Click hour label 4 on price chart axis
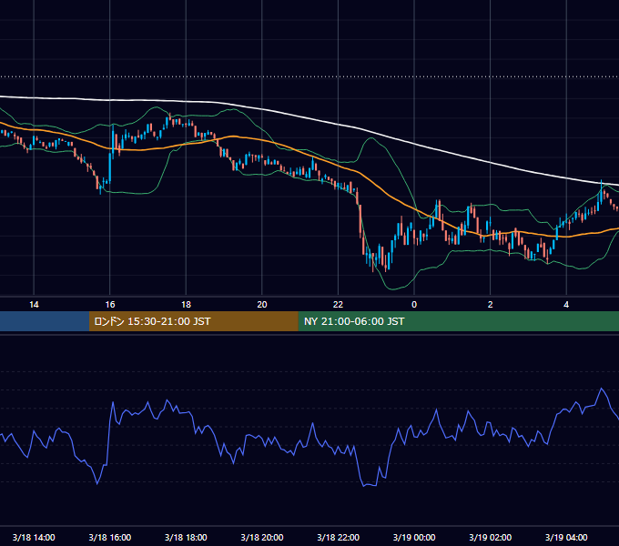 click(566, 305)
